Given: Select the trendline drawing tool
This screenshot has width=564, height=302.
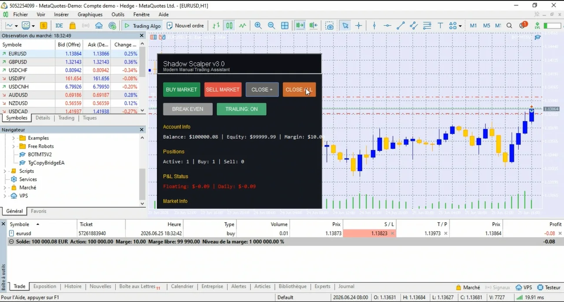Looking at the screenshot, I should (401, 26).
